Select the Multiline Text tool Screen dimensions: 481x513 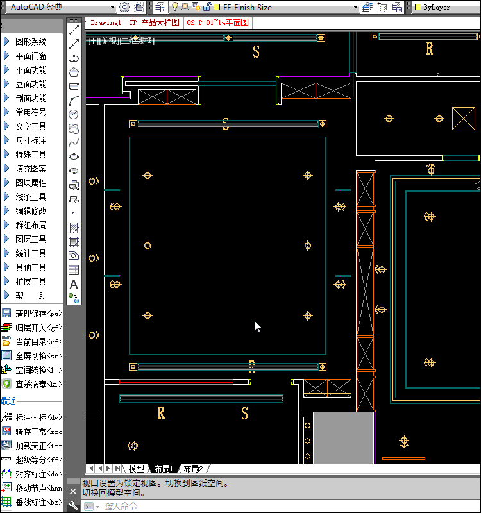pos(74,284)
